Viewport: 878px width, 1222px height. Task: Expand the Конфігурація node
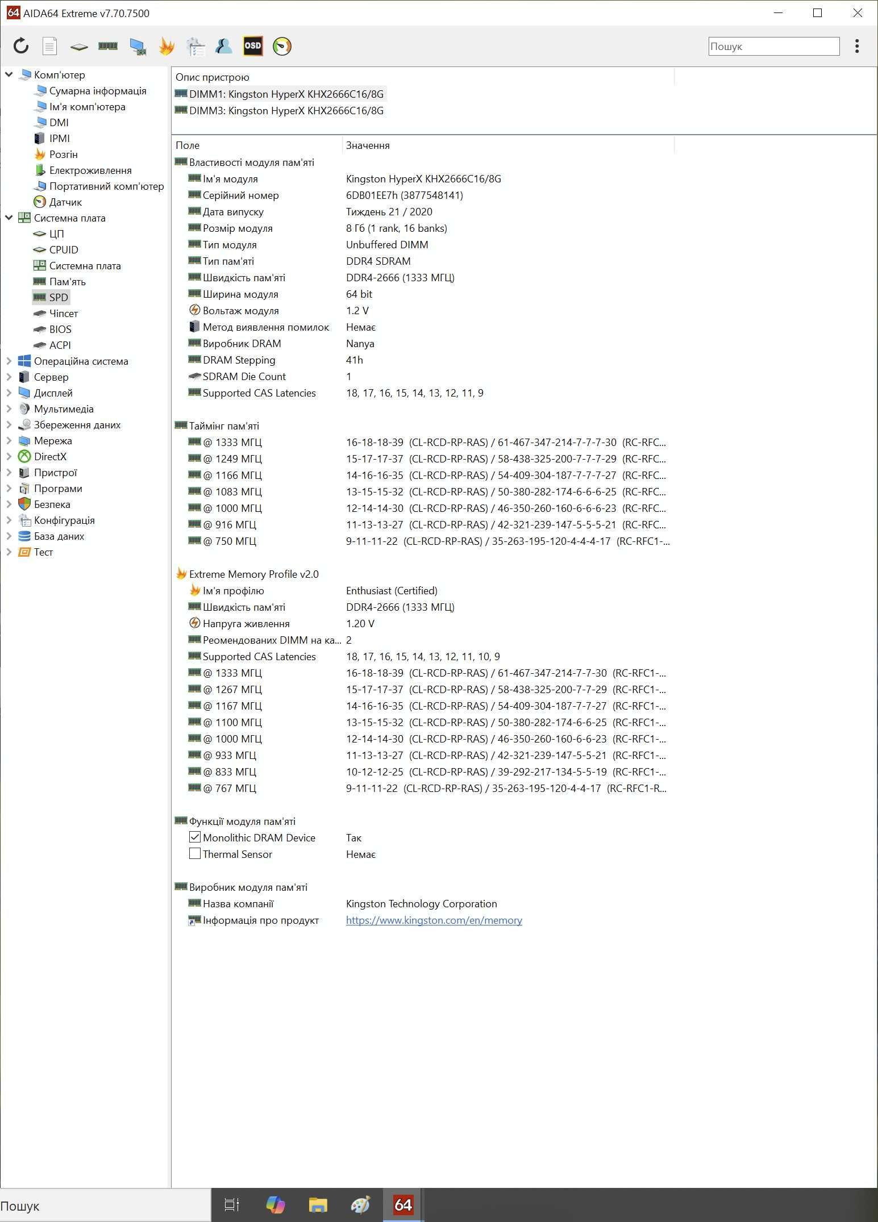coord(9,520)
